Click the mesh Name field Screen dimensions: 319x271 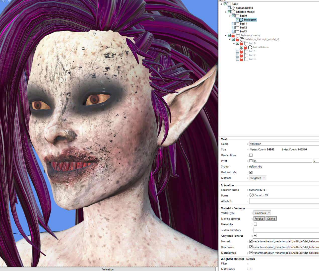coord(284,144)
